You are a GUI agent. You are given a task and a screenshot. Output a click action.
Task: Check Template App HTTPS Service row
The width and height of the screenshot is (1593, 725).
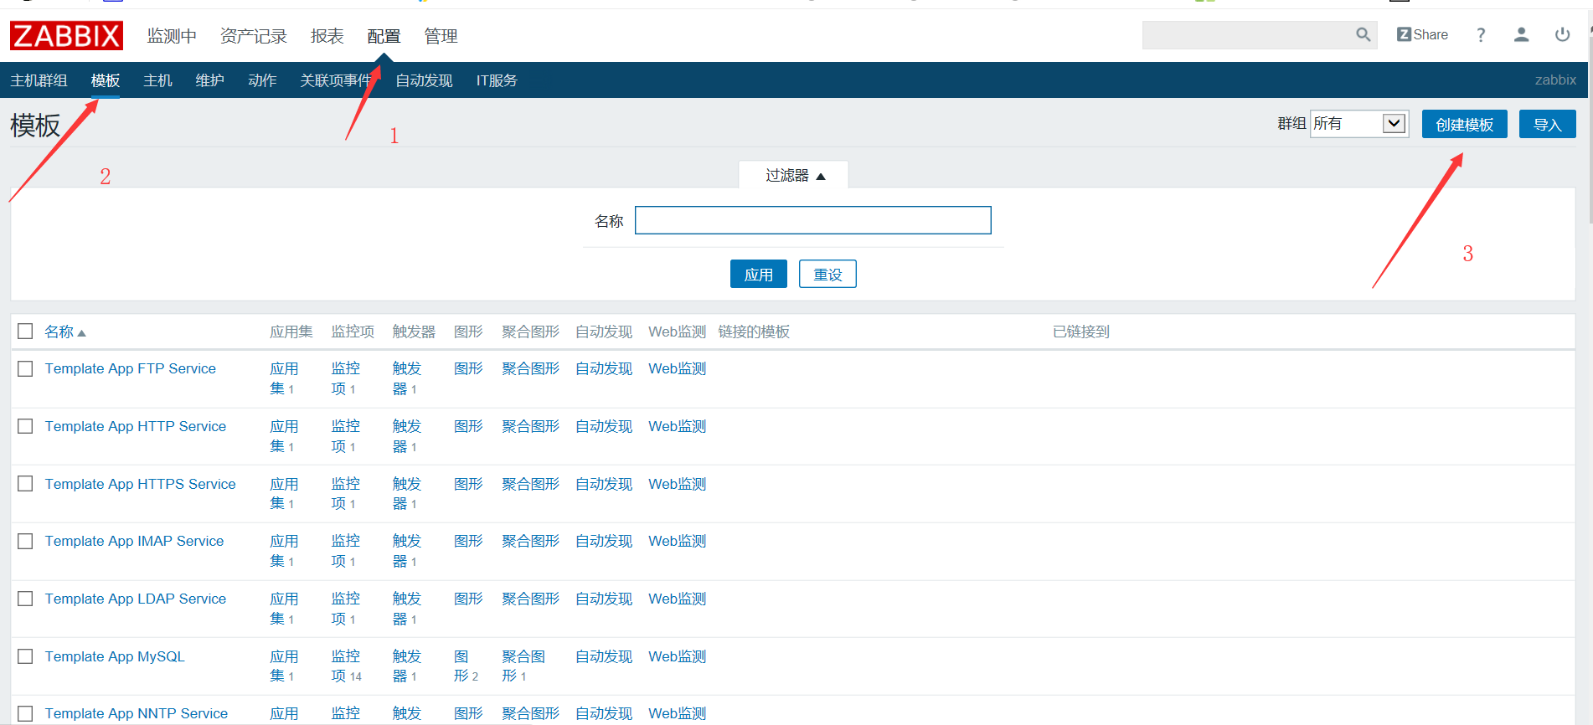[25, 484]
